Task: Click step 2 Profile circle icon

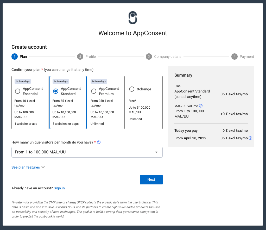Action: [80, 57]
